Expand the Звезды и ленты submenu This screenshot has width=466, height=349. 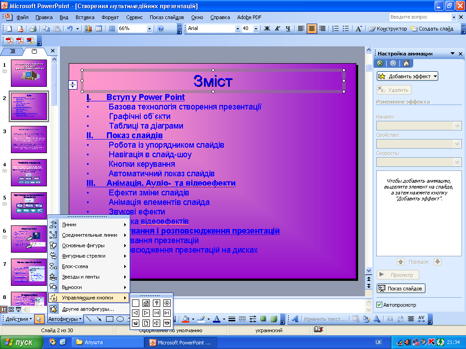(x=89, y=277)
